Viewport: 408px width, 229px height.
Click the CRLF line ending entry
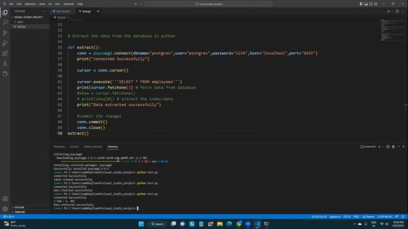point(356,216)
